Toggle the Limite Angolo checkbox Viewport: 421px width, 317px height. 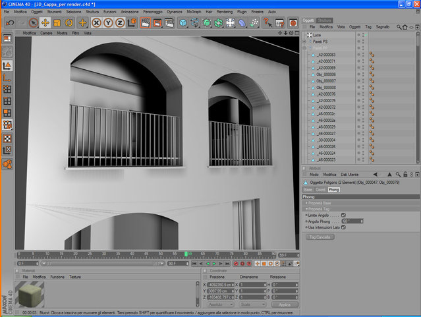tap(343, 216)
